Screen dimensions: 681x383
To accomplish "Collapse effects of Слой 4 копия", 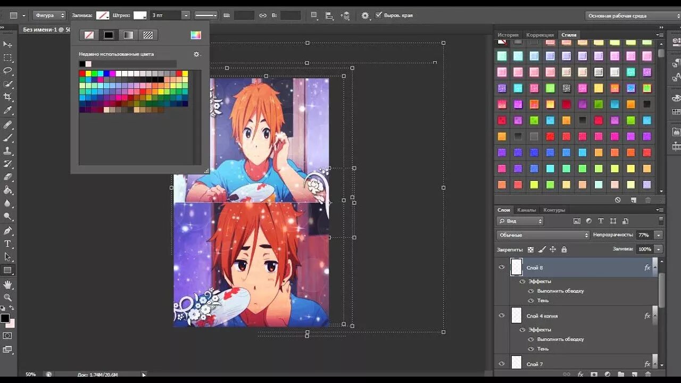I will point(655,316).
